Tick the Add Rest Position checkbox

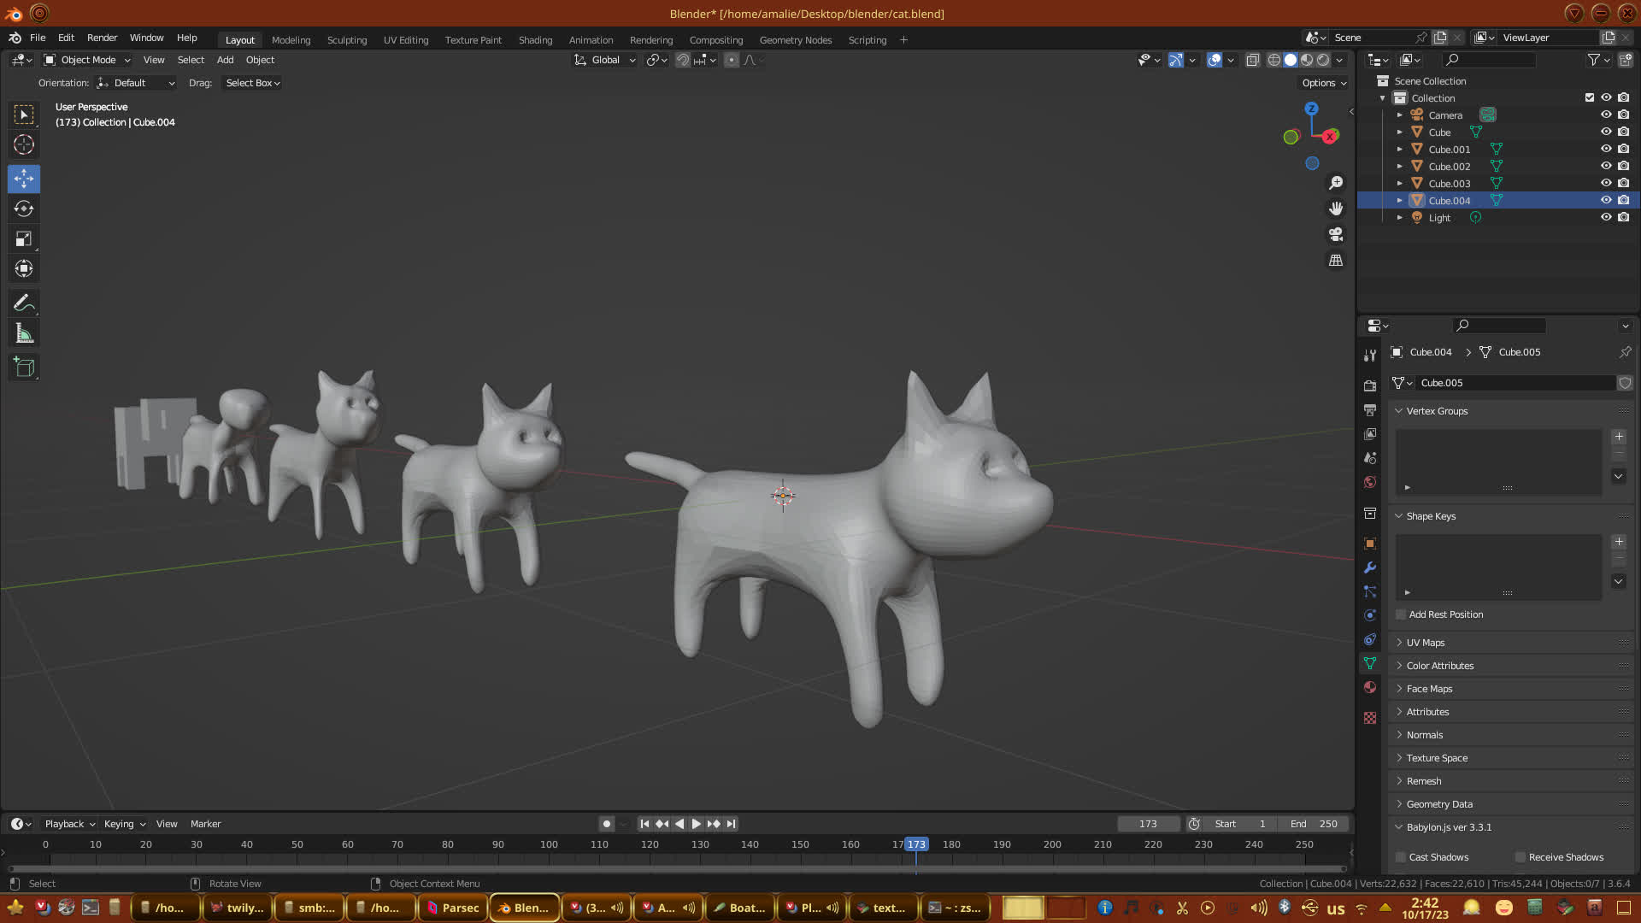coord(1401,614)
